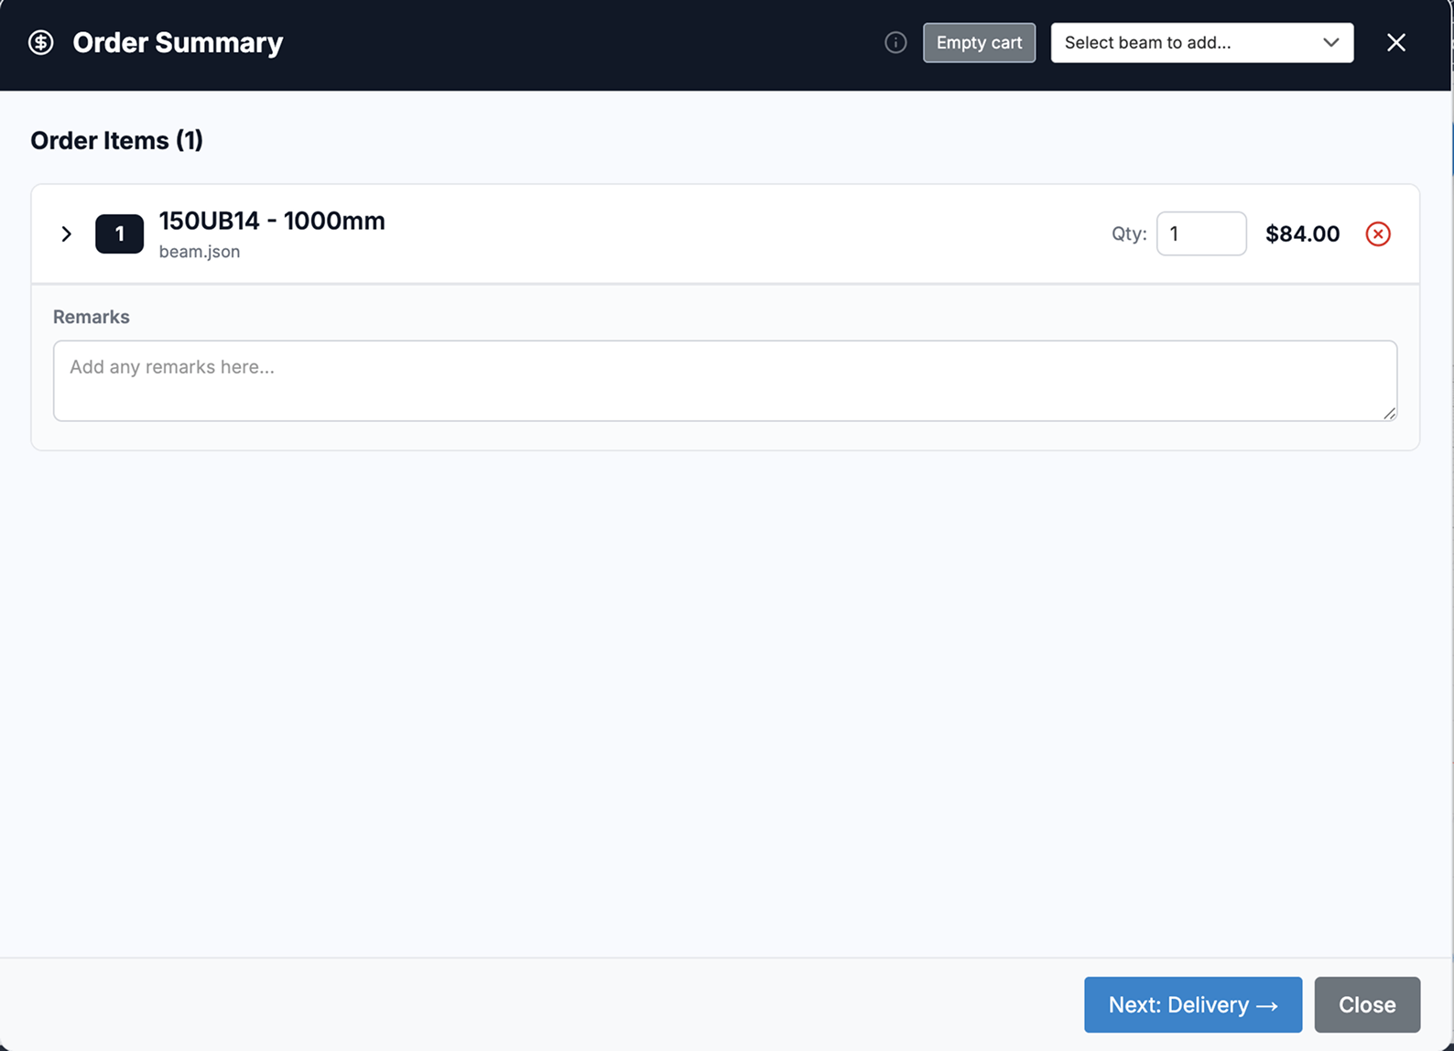The width and height of the screenshot is (1454, 1051).
Task: Select the beam.json file name text
Action: click(200, 252)
